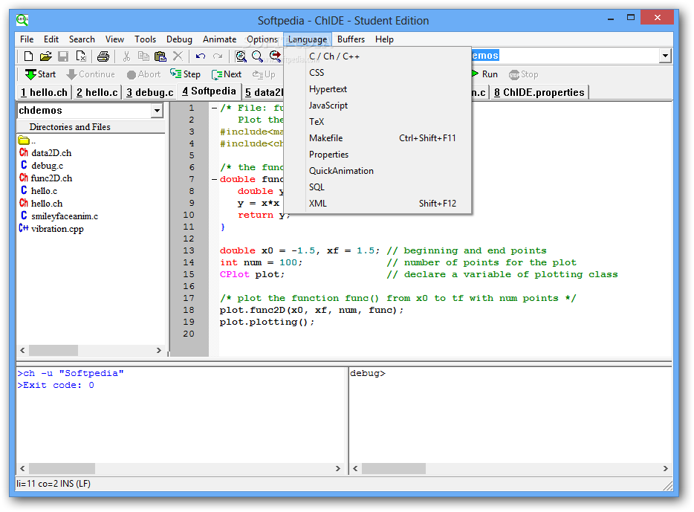Click the file panel horizontal scrollbar thumb

tap(53, 351)
